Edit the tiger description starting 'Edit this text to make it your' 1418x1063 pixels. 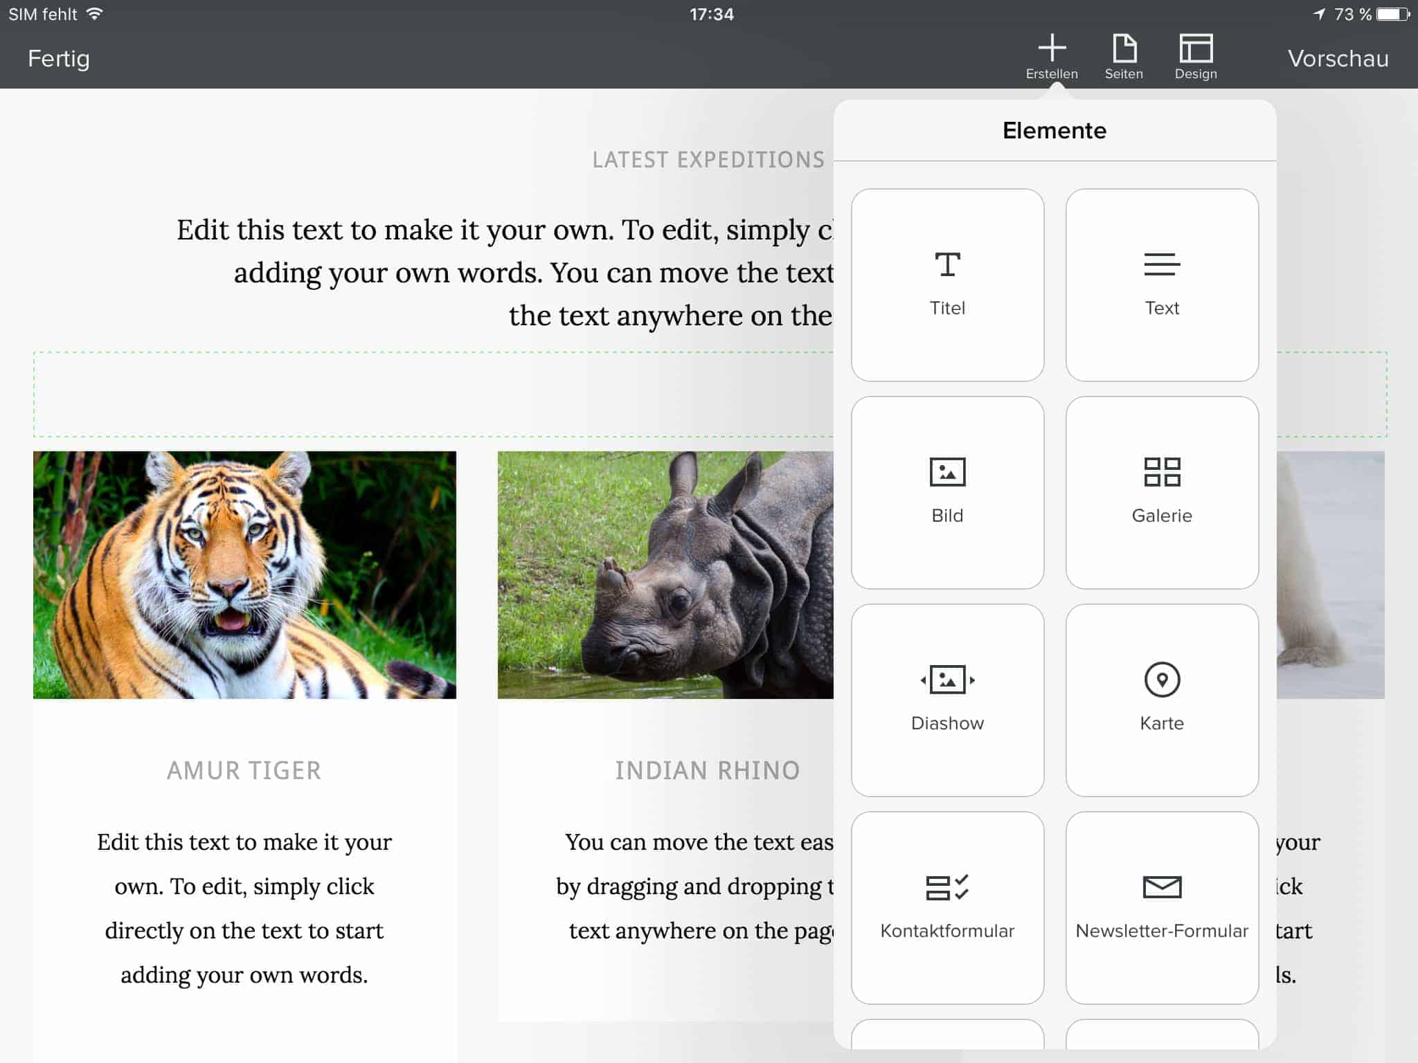coord(244,908)
